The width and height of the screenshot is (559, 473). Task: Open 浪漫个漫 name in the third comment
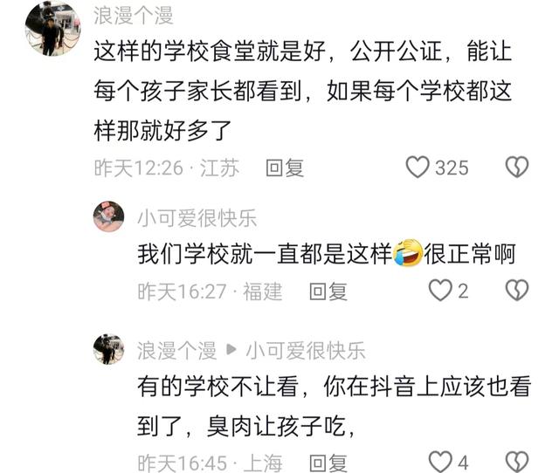[x=176, y=351]
